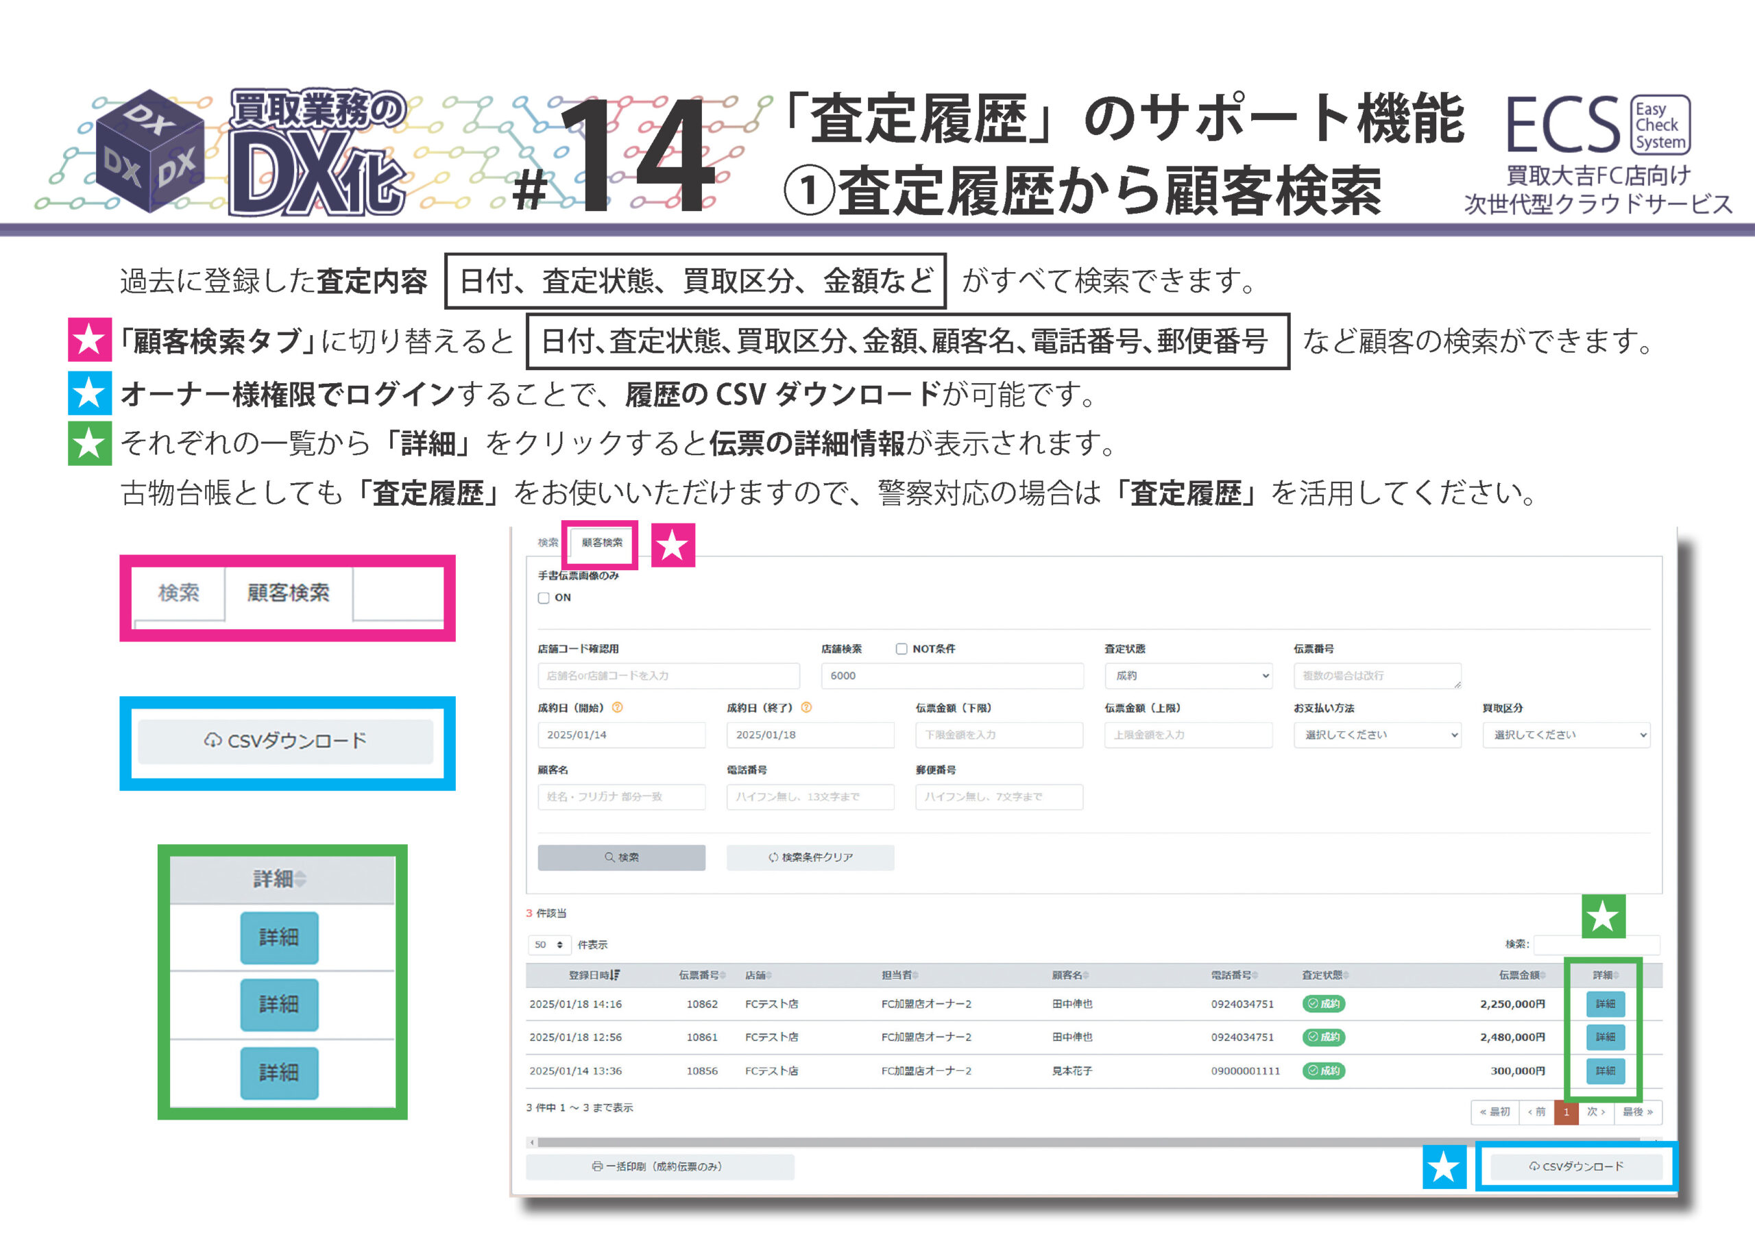Click the pink star next to 顧客検索 tab
Screen dimensions: 1755x1241
pyautogui.click(x=673, y=545)
